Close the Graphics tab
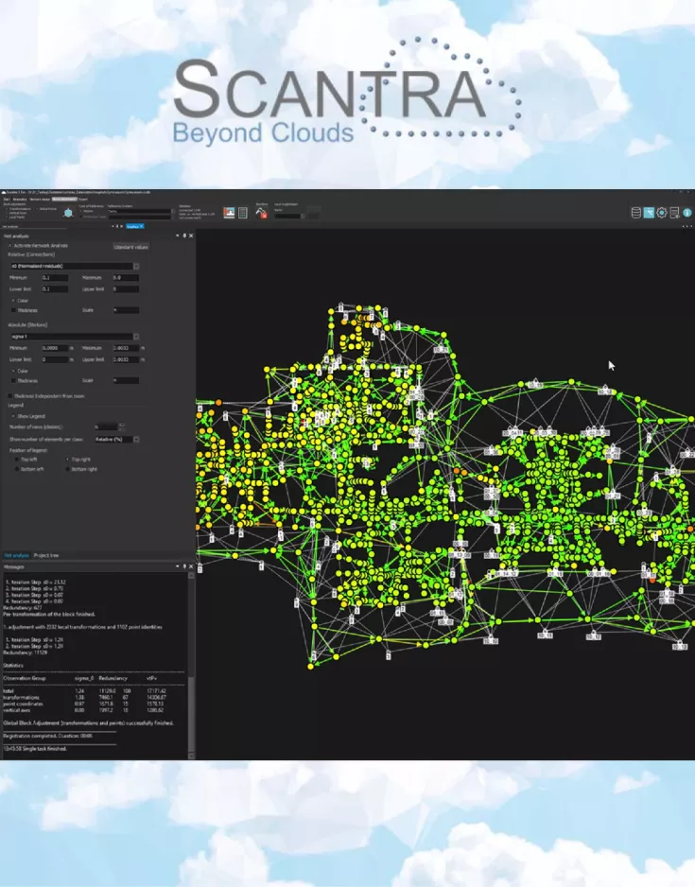Viewport: 695px width, 887px height. click(142, 226)
